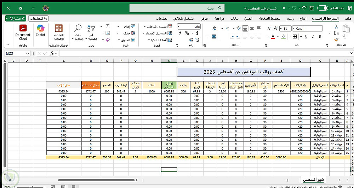Viewport: 354px width, 188px height.
Task: Click the text orientation icon
Action: coord(238,28)
